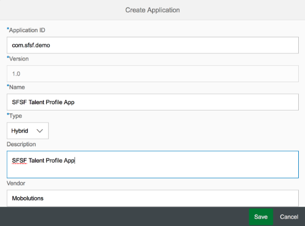305x226 pixels.
Task: Focus the Name input field
Action: coord(153,102)
